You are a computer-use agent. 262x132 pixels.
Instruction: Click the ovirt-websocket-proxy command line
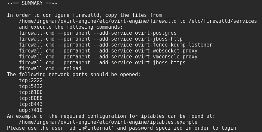pyautogui.click(x=108, y=51)
